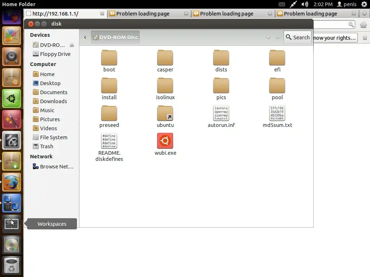
Task: Click the file manager forward arrow
Action: 278,37
